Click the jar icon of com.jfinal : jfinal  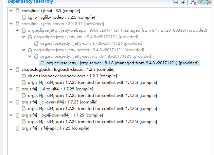[x=17, y=11]
